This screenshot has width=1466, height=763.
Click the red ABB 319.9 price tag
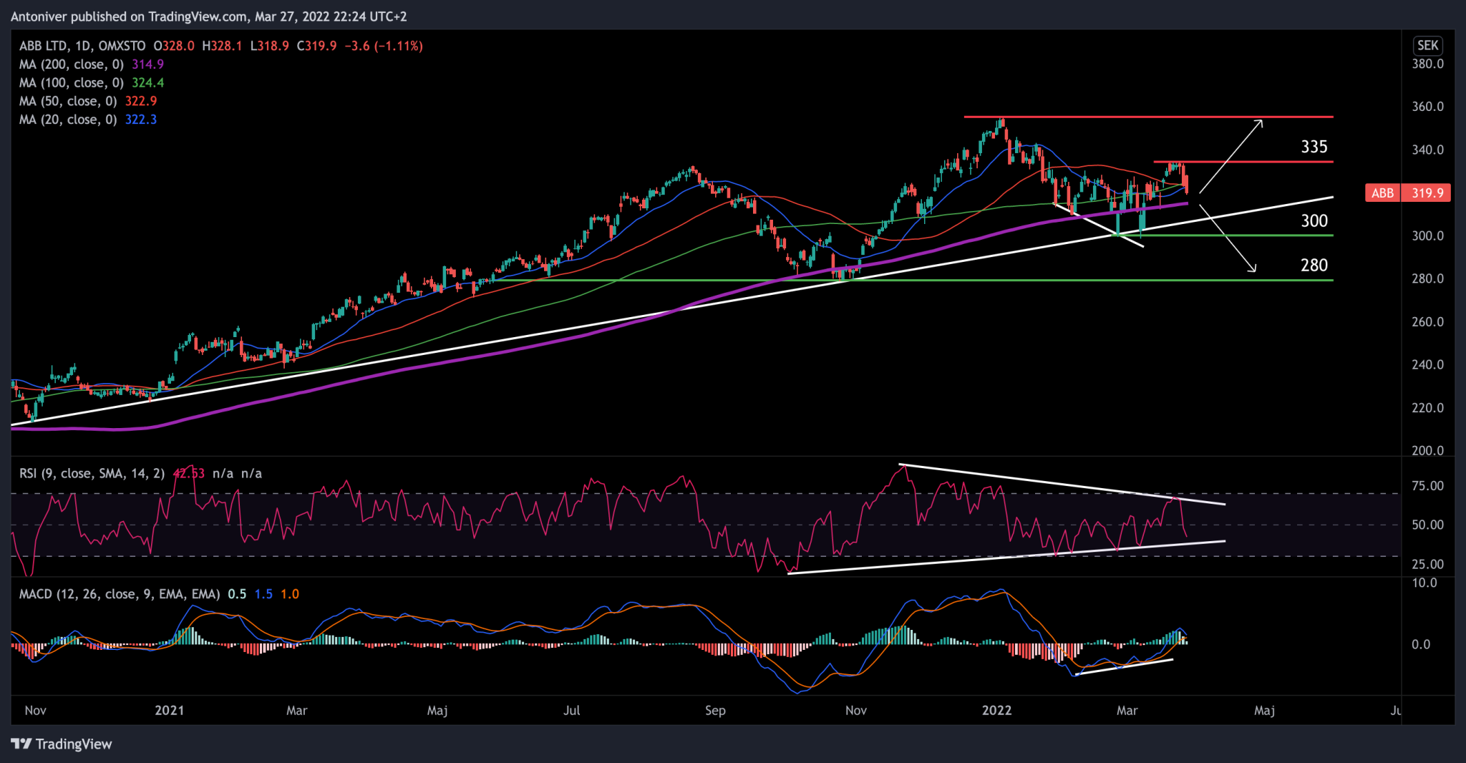1407,193
